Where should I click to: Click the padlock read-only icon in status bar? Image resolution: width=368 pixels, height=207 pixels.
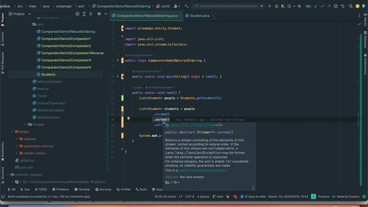228,197
